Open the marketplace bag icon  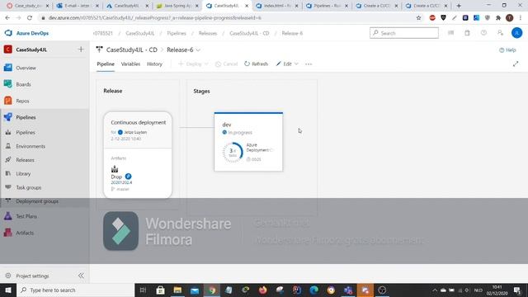[x=467, y=33]
